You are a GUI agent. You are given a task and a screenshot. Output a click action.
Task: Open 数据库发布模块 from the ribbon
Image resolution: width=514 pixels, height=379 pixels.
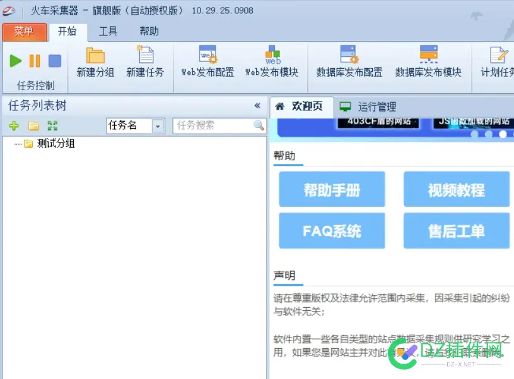click(428, 62)
